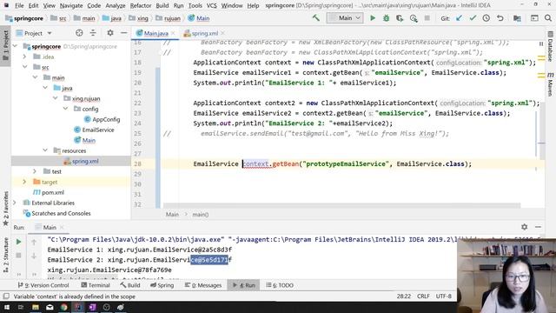This screenshot has height=313, width=556.
Task: Open Run panel settings gear
Action: 524,227
